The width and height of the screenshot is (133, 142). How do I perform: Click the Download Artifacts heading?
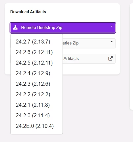(x=28, y=12)
